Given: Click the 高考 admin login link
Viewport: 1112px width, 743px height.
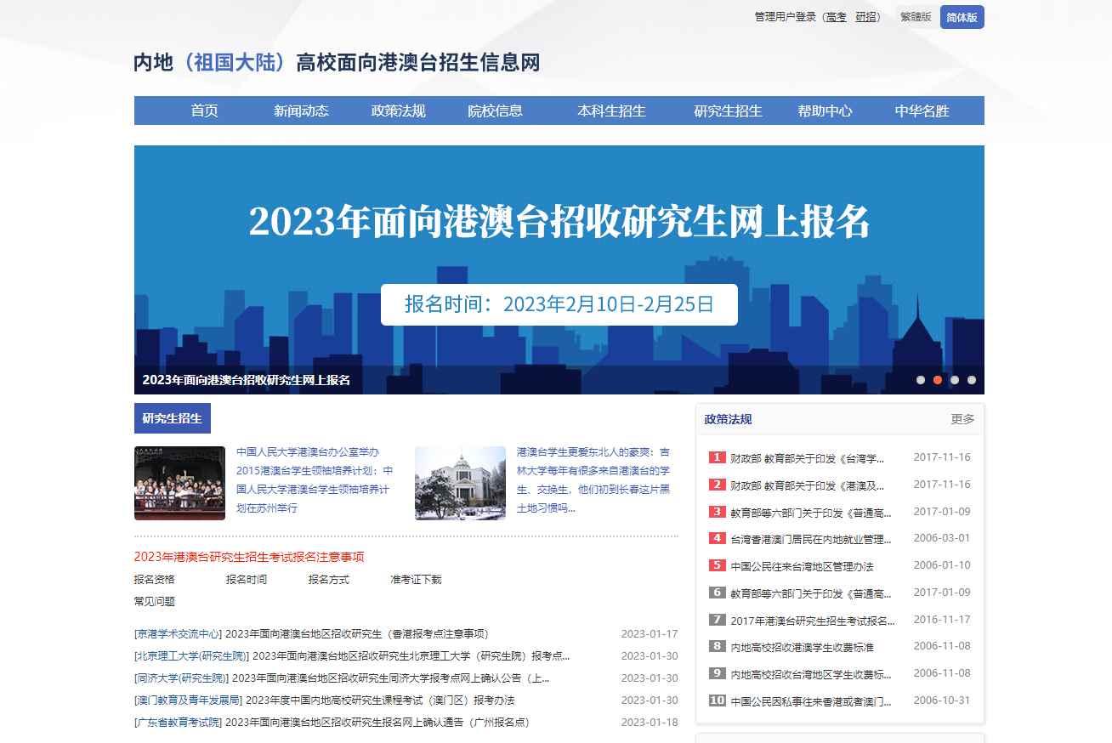Looking at the screenshot, I should coord(836,17).
